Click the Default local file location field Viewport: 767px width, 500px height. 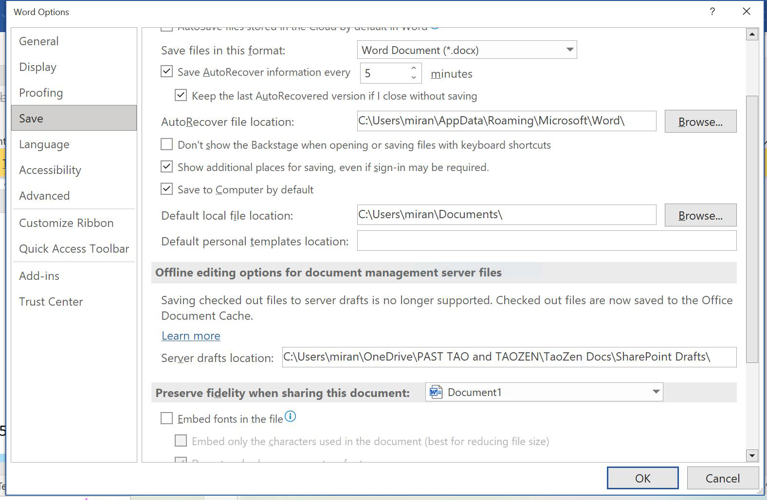pyautogui.click(x=507, y=215)
